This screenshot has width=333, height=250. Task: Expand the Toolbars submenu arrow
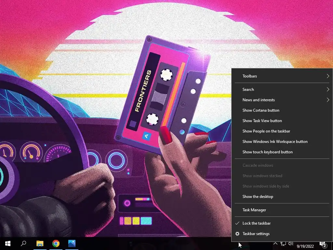coord(328,76)
